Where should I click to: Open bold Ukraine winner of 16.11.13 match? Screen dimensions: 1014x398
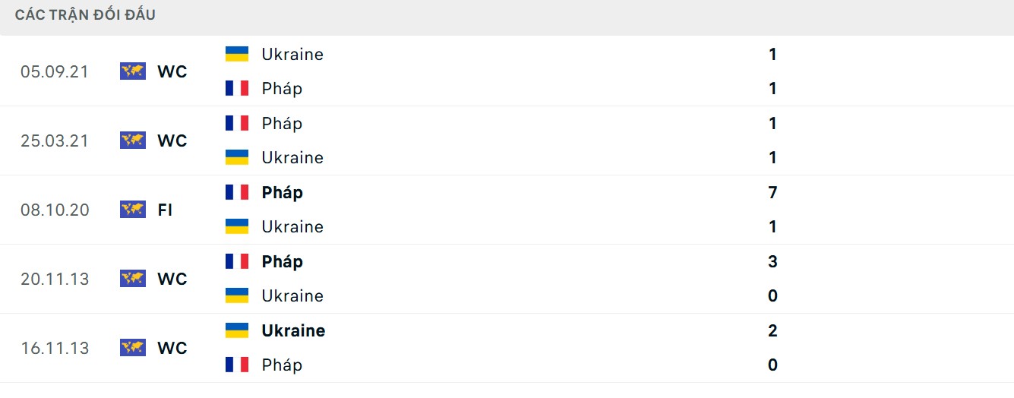click(293, 330)
